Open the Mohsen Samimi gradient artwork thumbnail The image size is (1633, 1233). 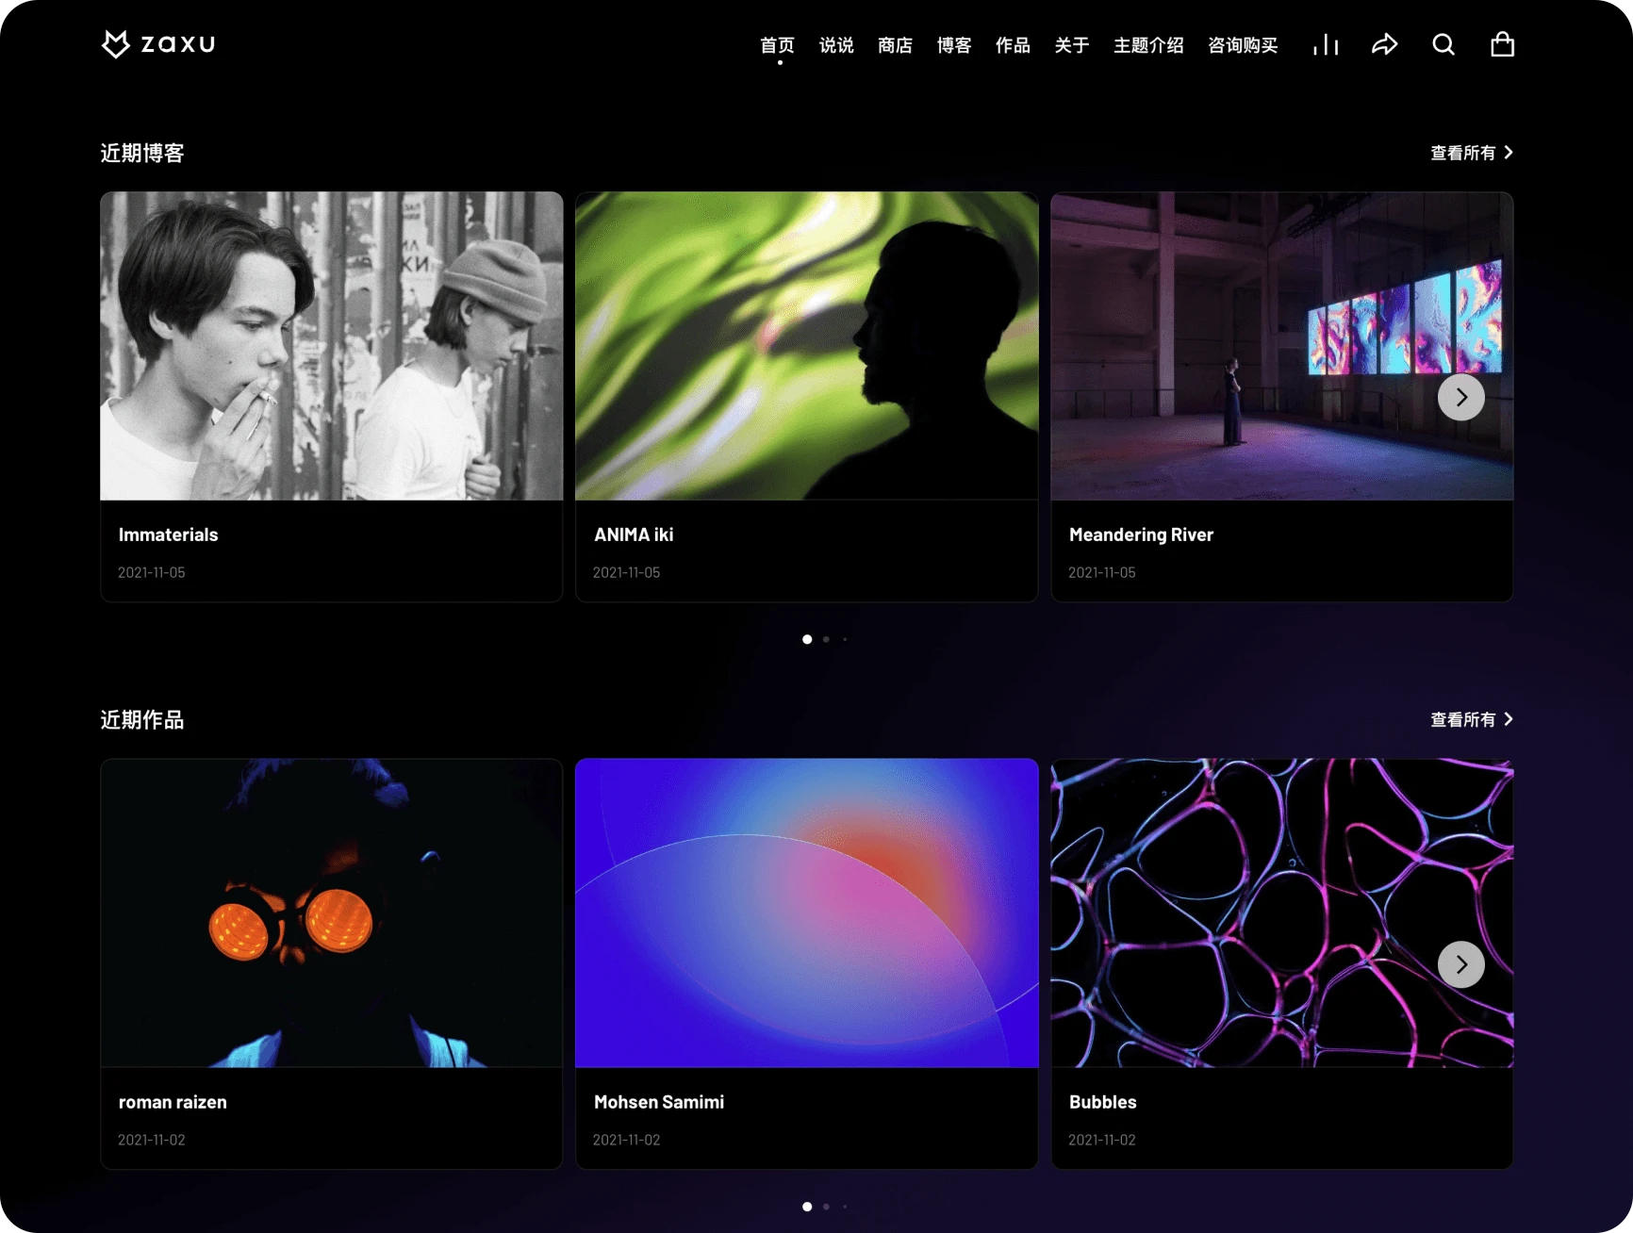[806, 912]
